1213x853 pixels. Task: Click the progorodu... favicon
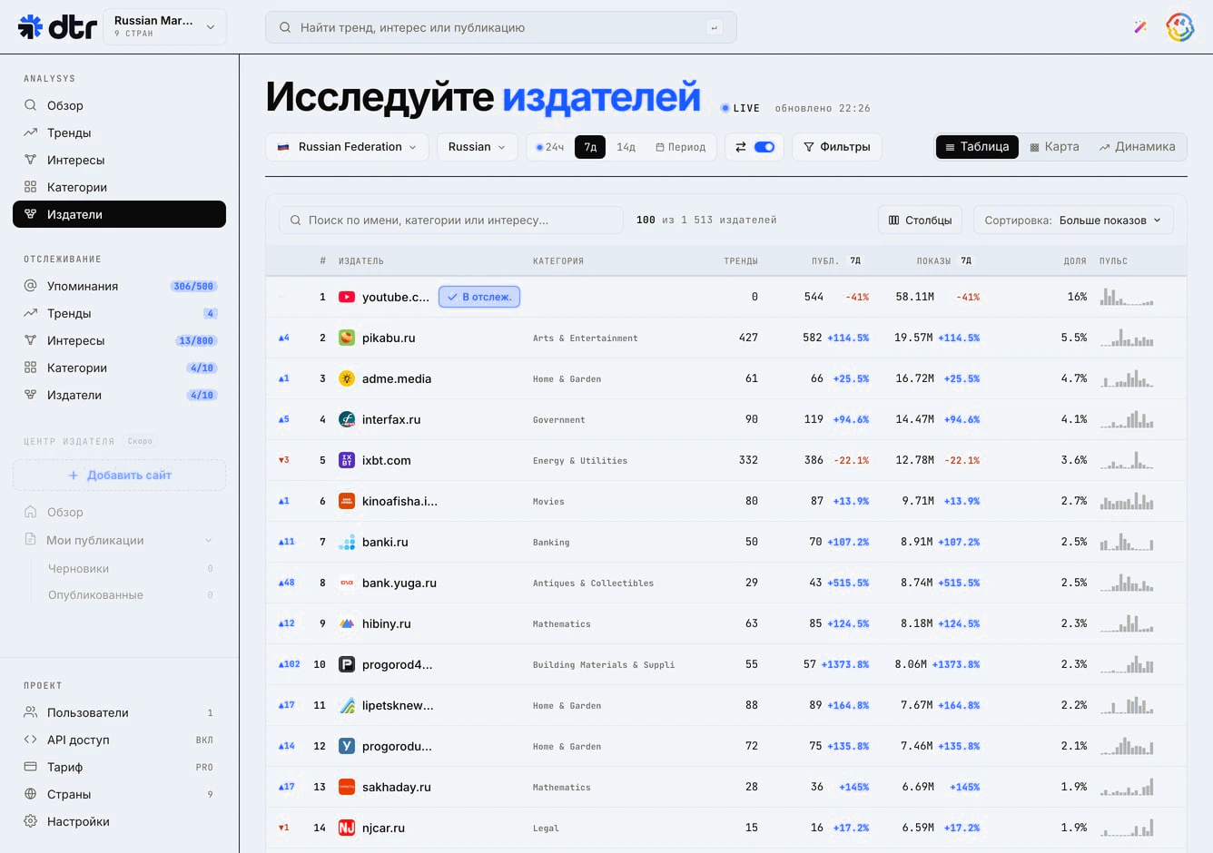tap(347, 746)
